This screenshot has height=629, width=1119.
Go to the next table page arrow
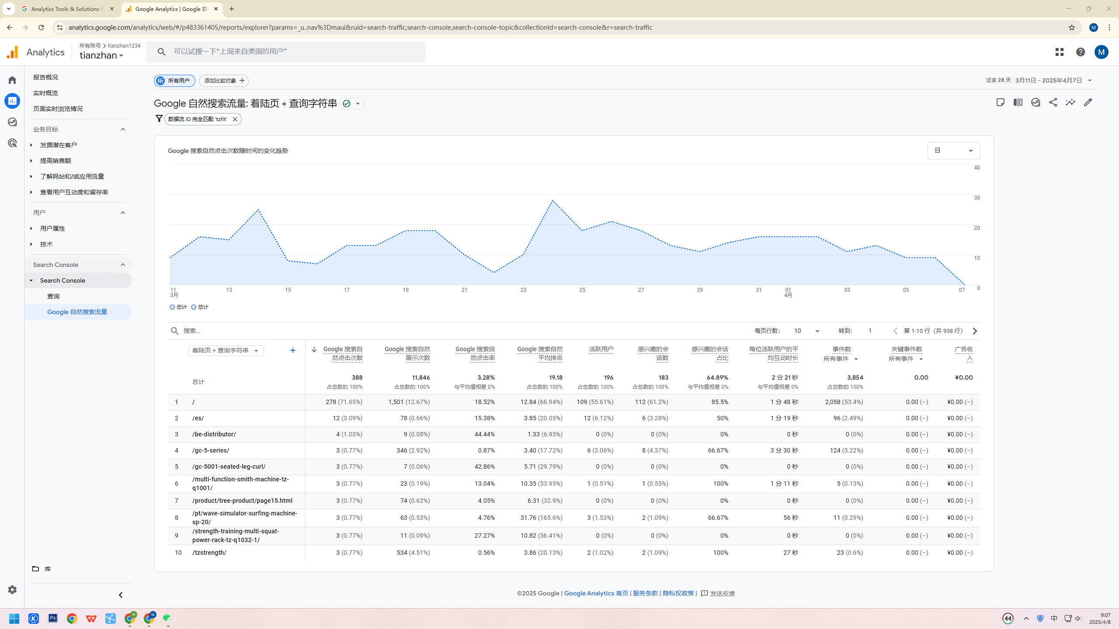[x=975, y=331]
